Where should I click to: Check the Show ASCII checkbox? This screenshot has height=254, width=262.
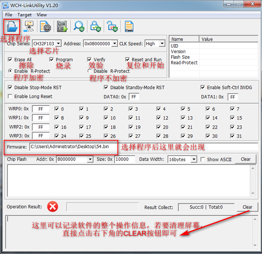[x=203, y=159]
